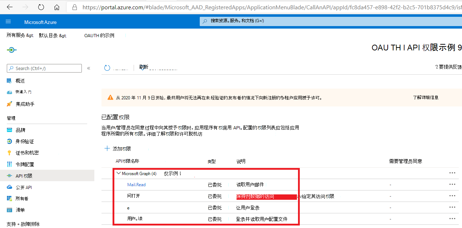Click the 公开 API cloud icon
Viewport: 462px width, 228px height.
pos(10,187)
